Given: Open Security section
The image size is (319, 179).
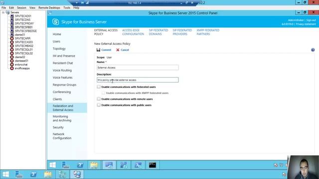Looking at the screenshot, I should click(x=58, y=127).
